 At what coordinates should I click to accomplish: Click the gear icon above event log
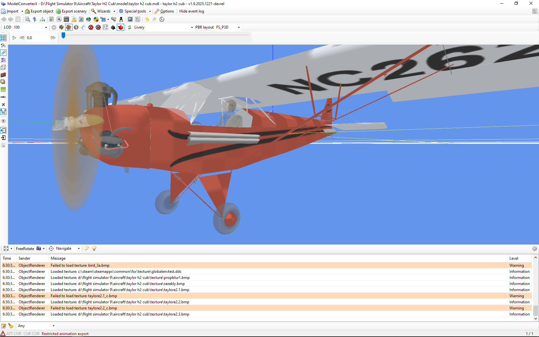[x=534, y=248]
